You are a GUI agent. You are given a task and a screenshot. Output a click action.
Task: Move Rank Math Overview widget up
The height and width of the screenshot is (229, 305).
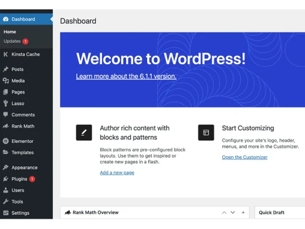(224, 213)
